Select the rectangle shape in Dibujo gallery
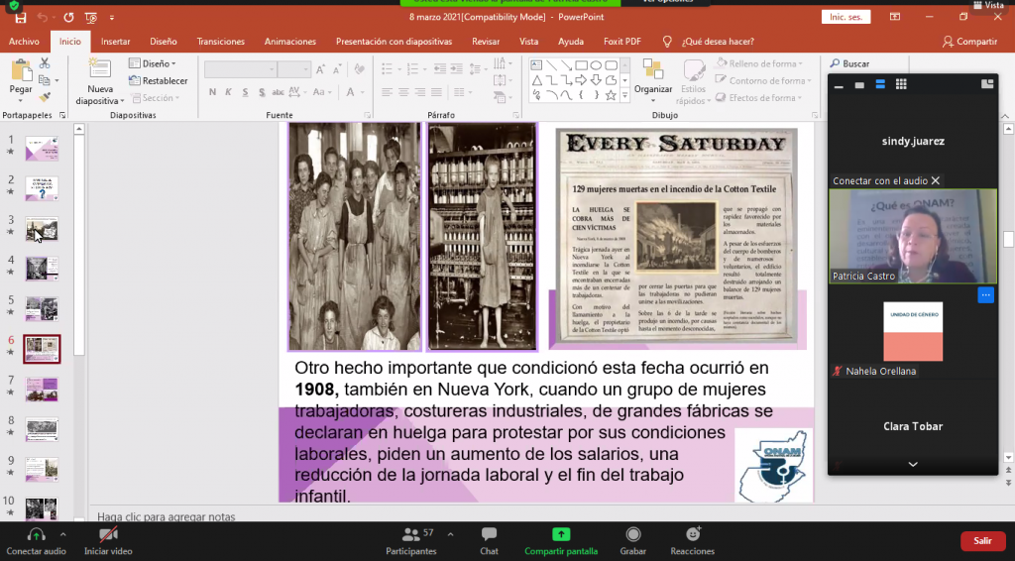Screen dimensions: 1015x561 (581, 65)
